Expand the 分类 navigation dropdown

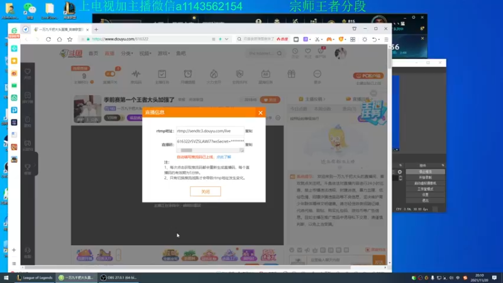pos(127,53)
